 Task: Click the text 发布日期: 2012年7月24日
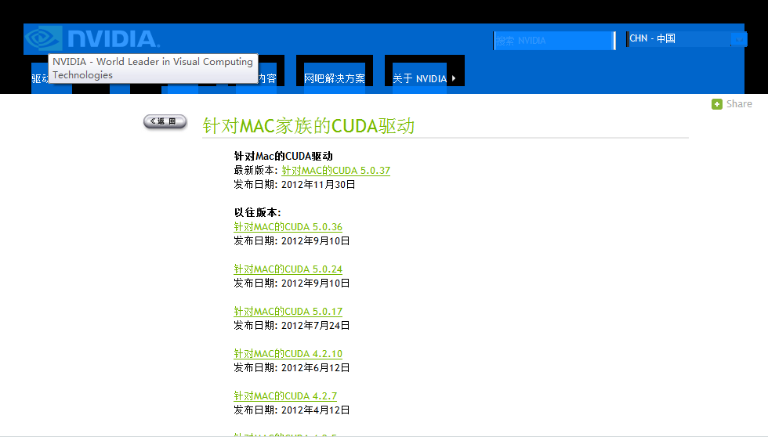pos(292,326)
